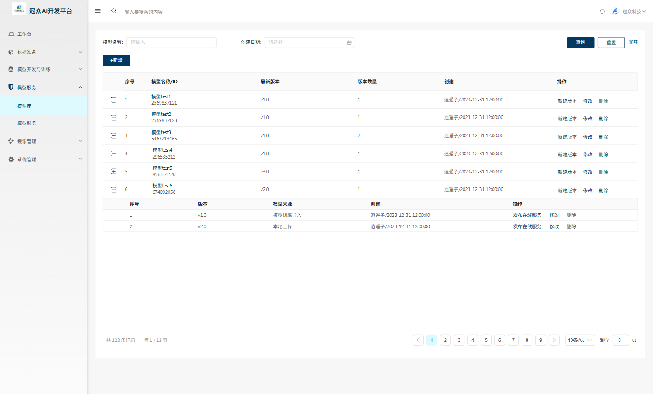653x394 pixels.
Task: Click the hamburger menu collapse icon
Action: point(97,11)
